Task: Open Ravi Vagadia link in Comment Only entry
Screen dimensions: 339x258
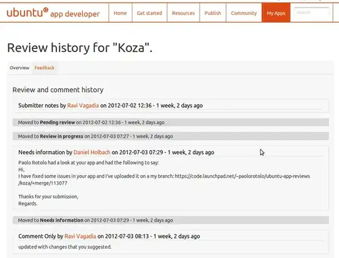Action: pyautogui.click(x=80, y=236)
